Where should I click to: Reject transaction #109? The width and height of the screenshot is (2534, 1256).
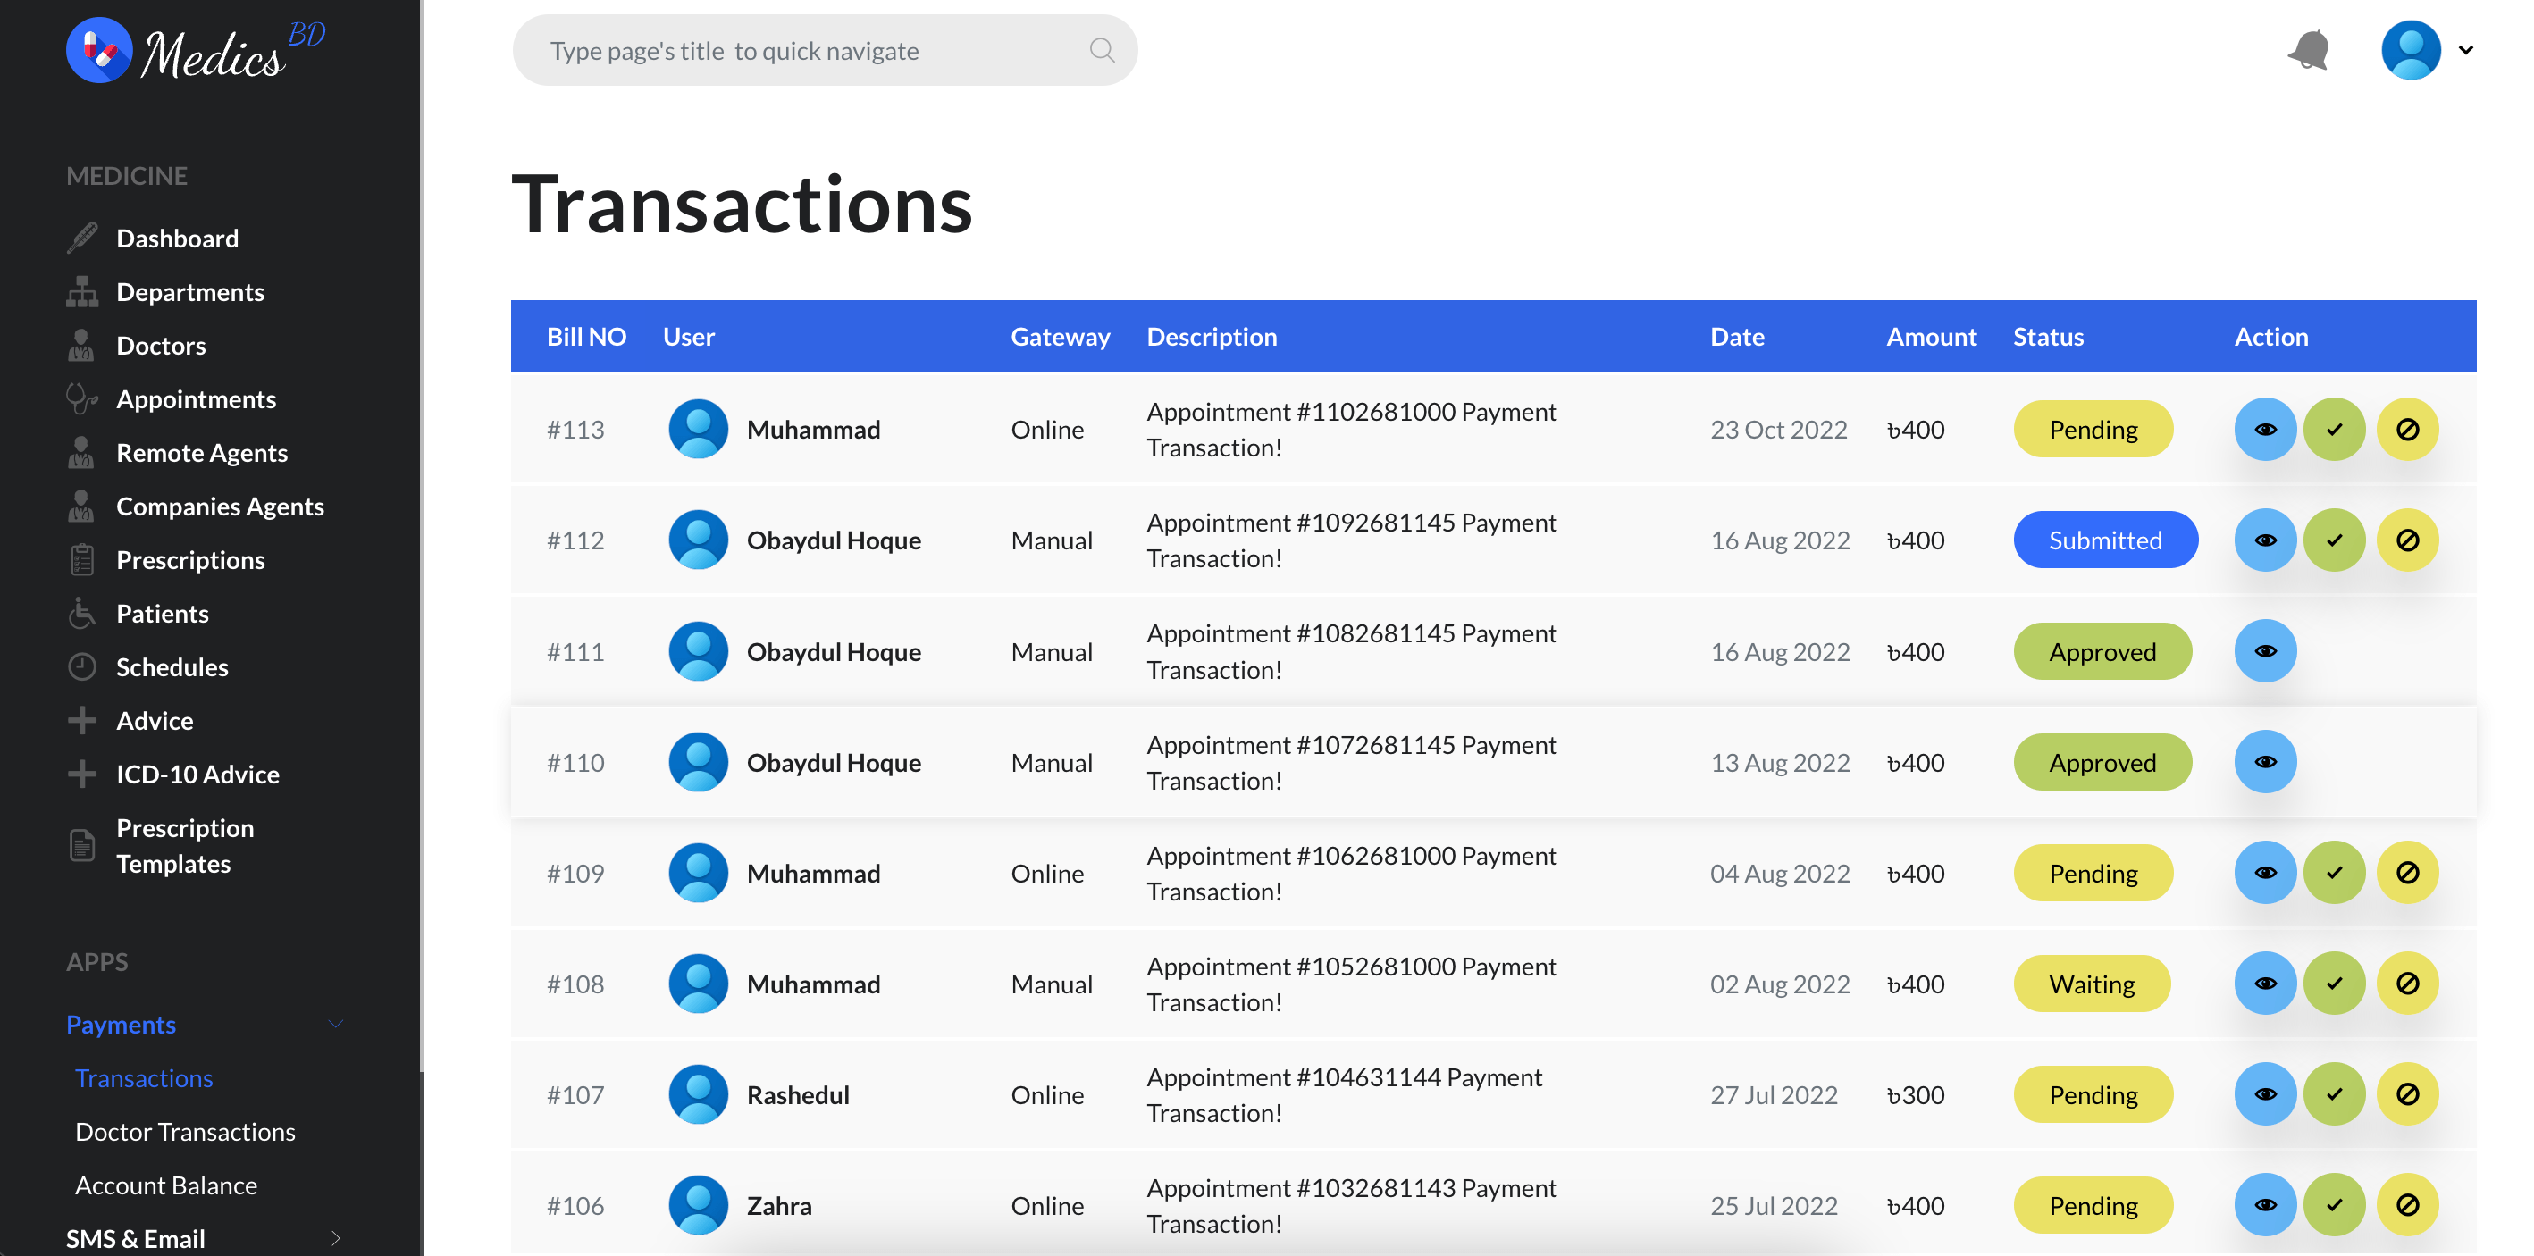pyautogui.click(x=2407, y=873)
